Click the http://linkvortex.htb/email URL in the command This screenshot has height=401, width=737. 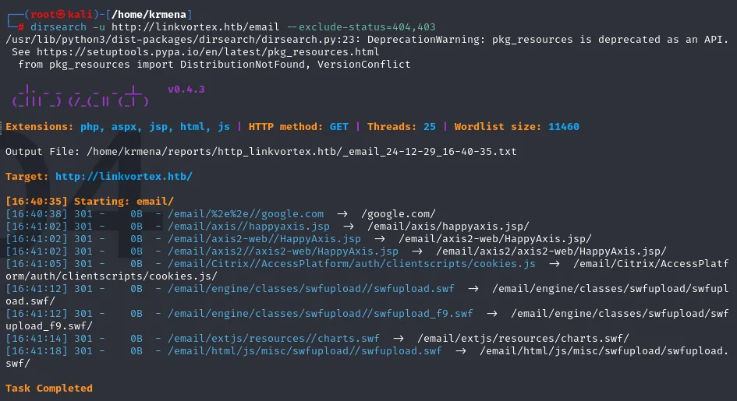pos(195,27)
